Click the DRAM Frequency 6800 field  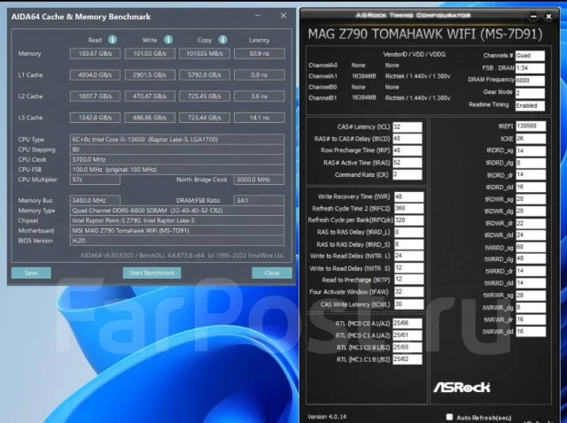530,81
